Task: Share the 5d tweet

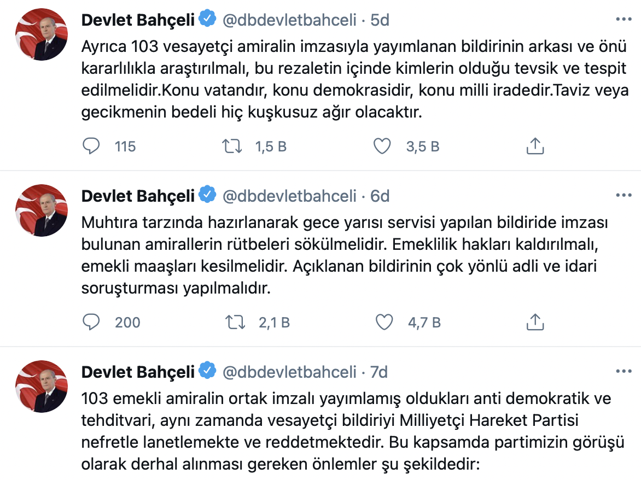Action: click(534, 146)
